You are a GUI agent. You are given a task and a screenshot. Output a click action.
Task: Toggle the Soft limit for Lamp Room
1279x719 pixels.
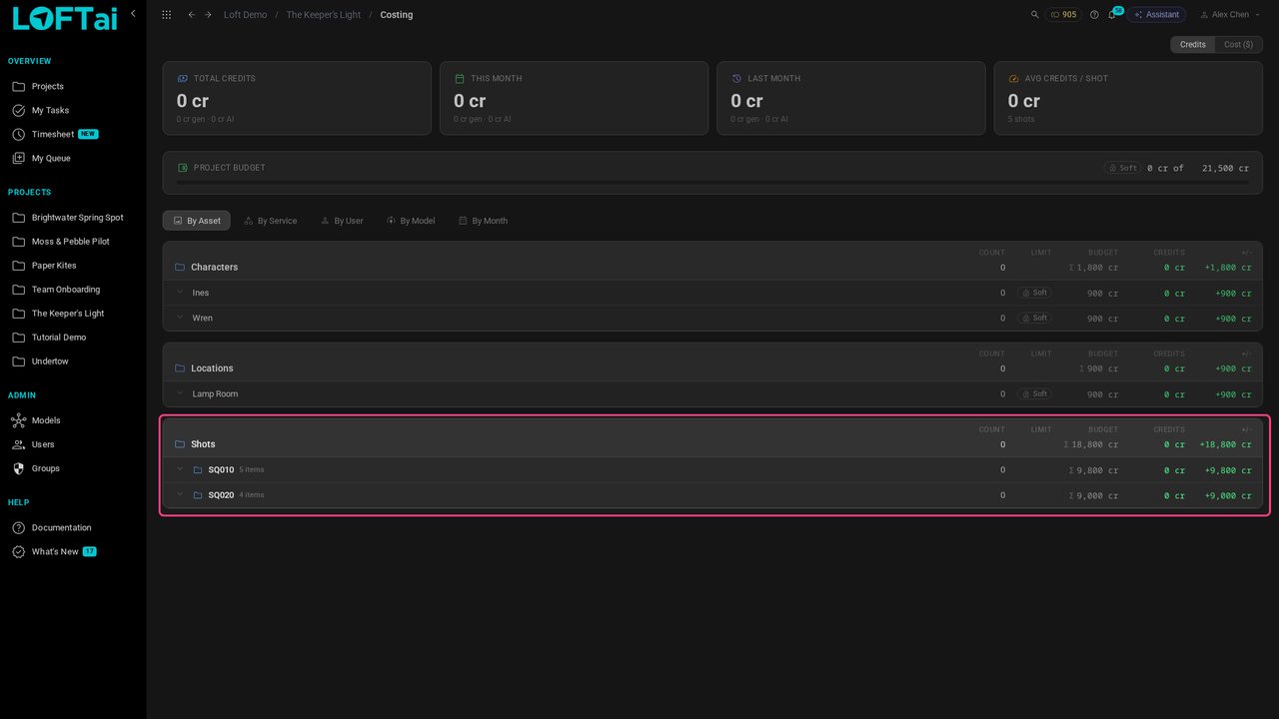click(1034, 393)
